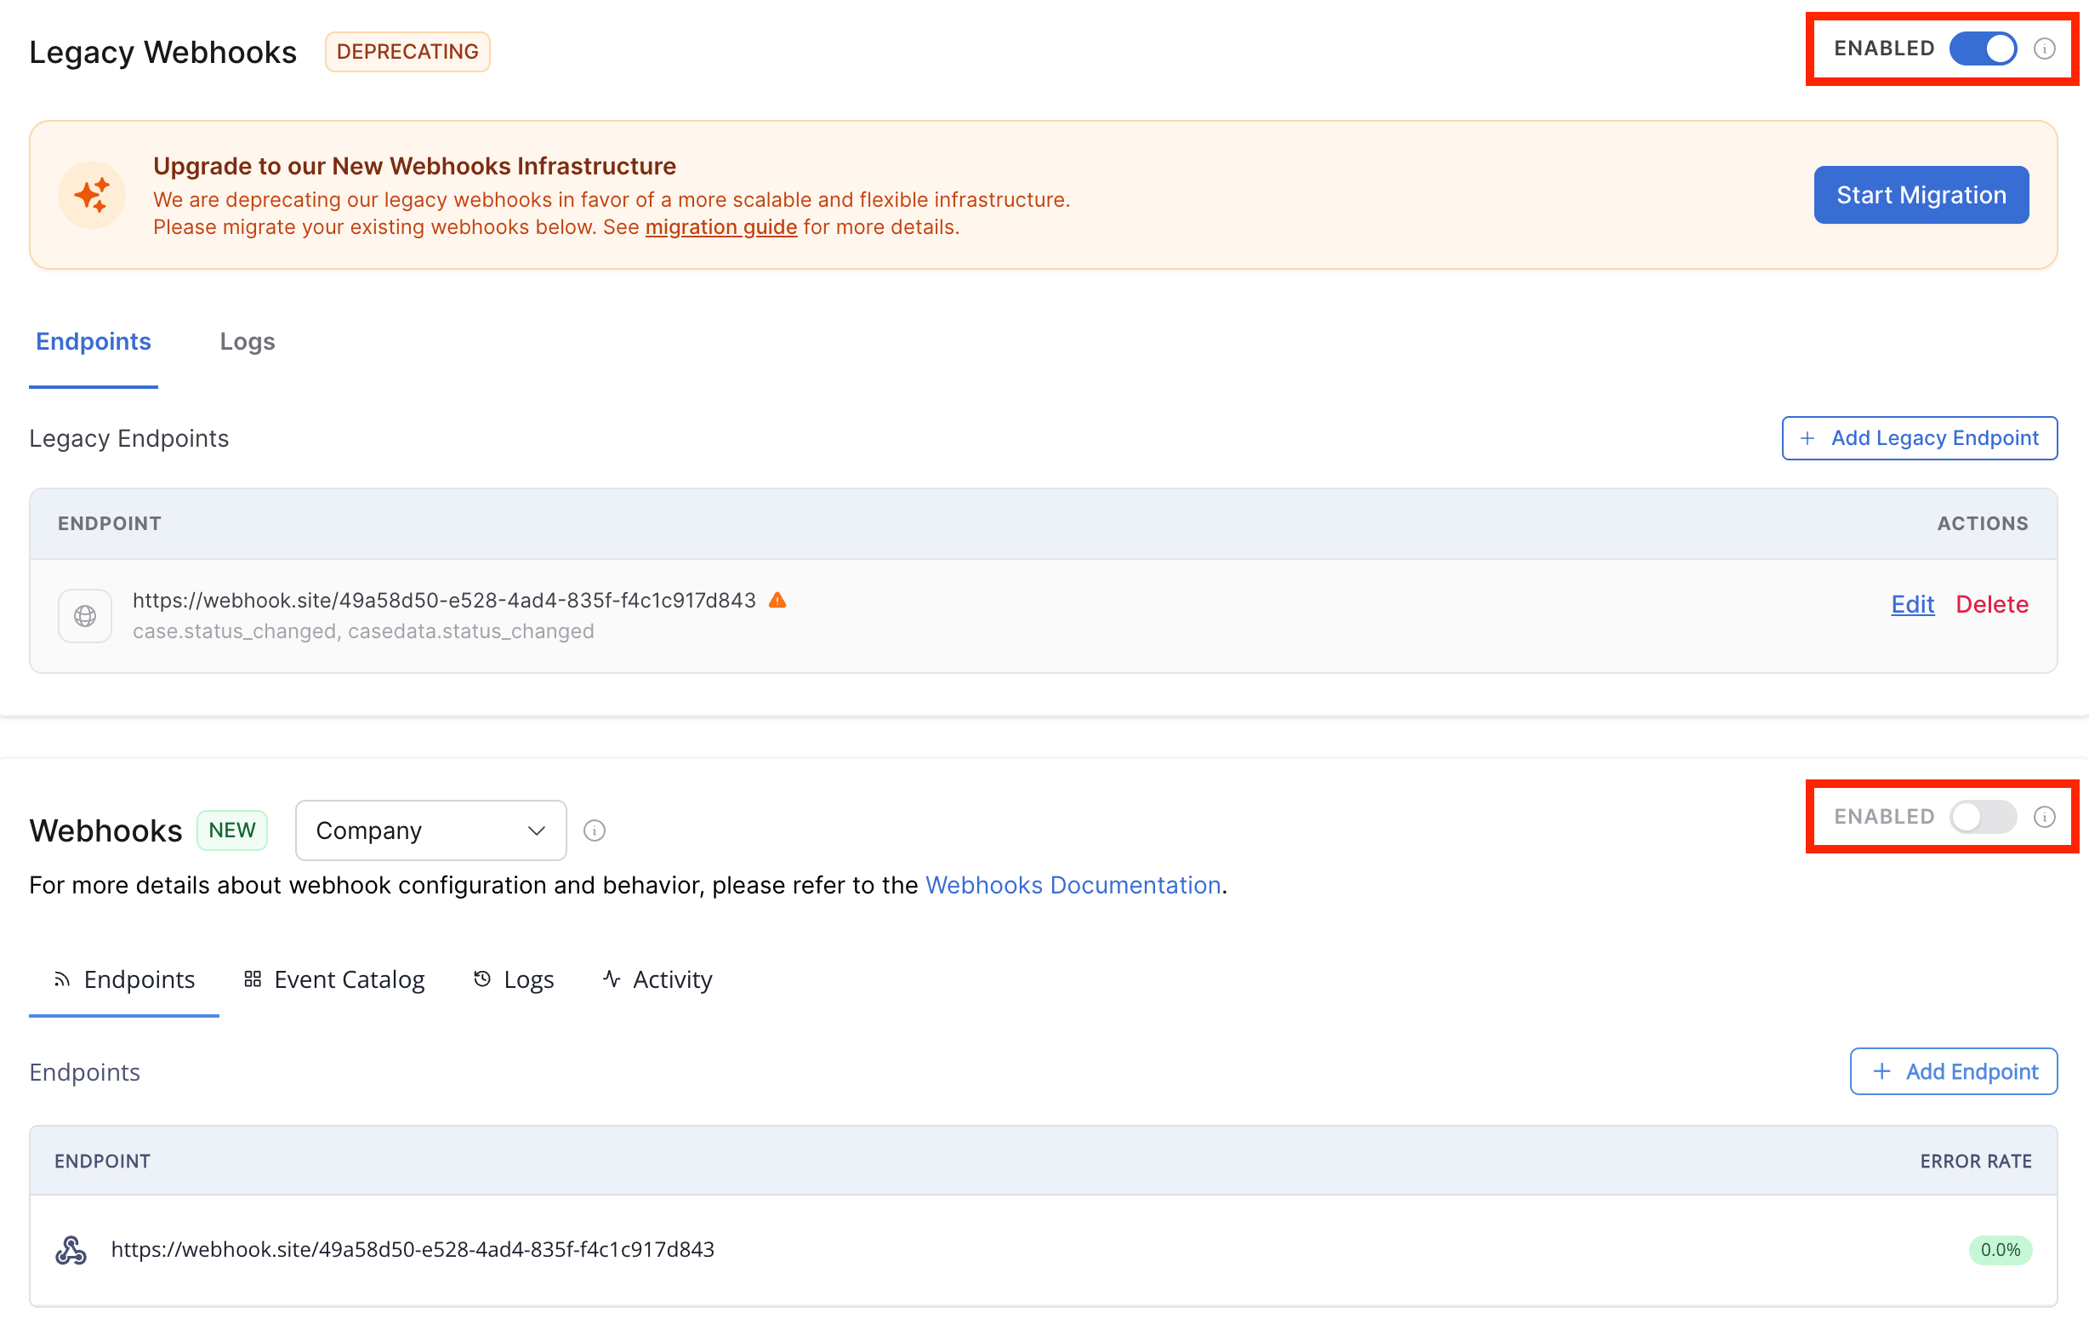Click the NEW badge next to Webhooks
This screenshot has width=2089, height=1324.
tap(232, 830)
